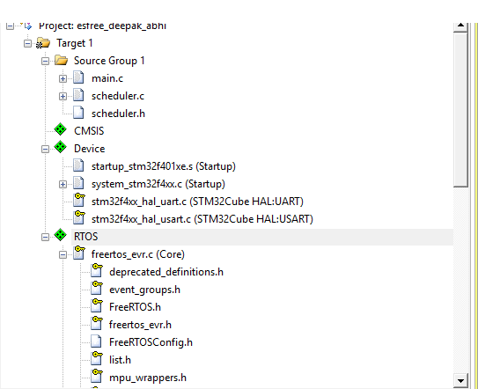Click the Source Group 1 folder icon
478x389 pixels.
click(x=62, y=61)
